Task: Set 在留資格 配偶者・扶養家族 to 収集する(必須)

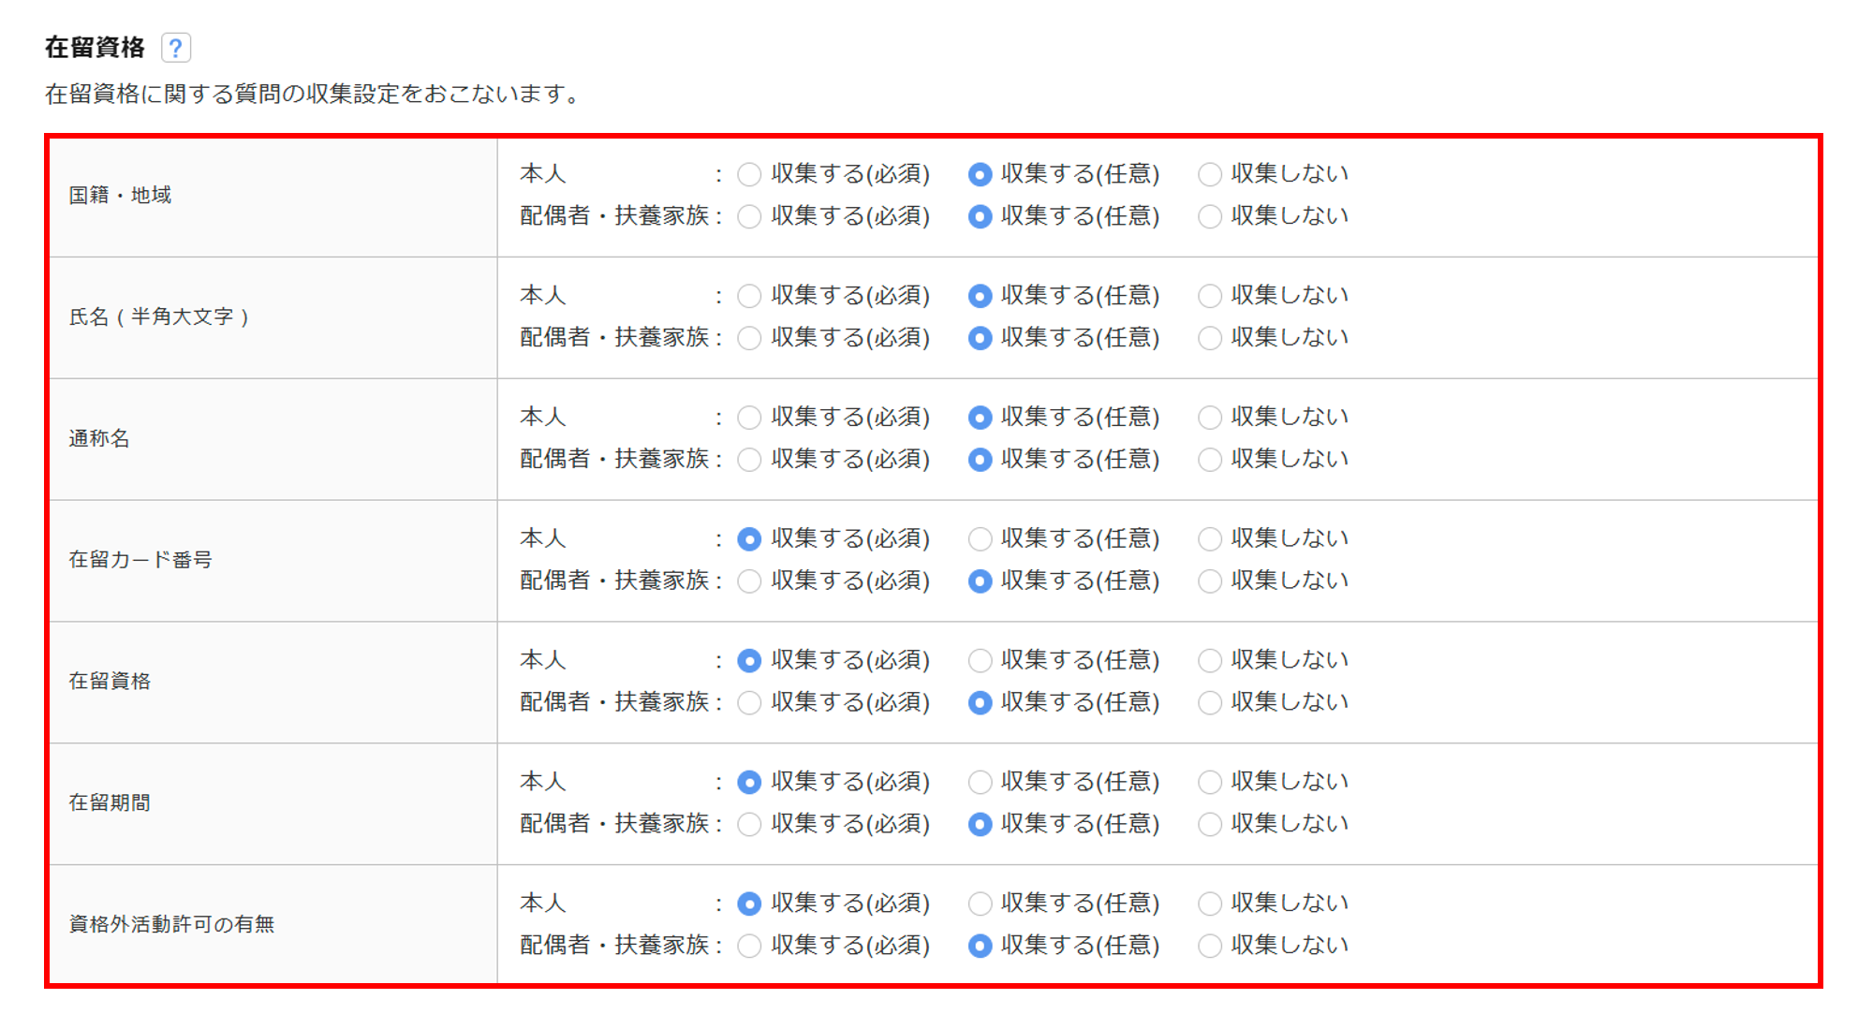Action: point(749,703)
